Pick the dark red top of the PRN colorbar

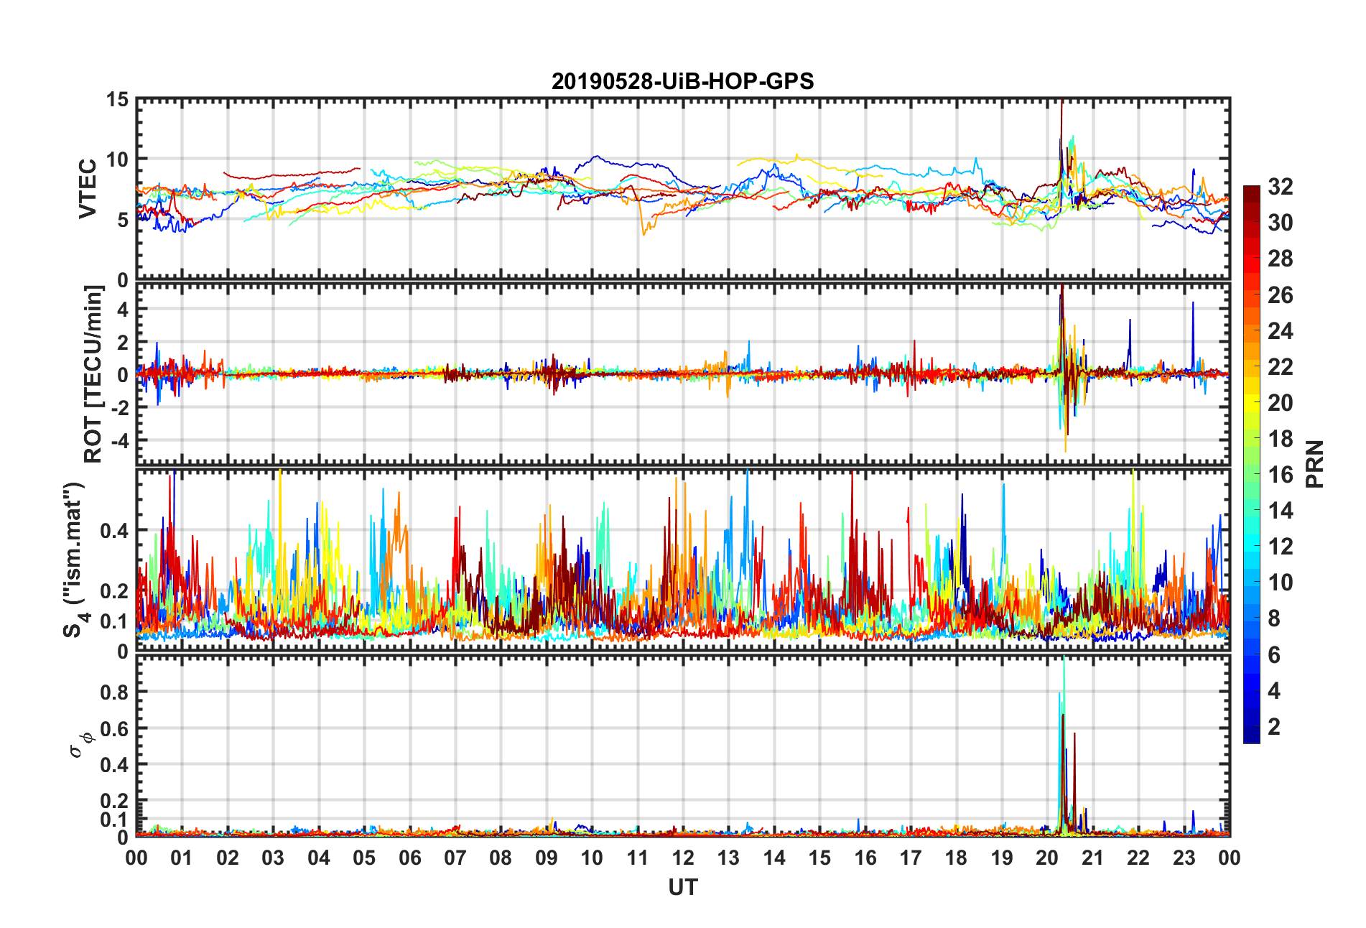(x=1252, y=191)
